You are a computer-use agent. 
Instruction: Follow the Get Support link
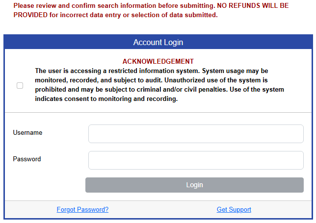(234, 210)
